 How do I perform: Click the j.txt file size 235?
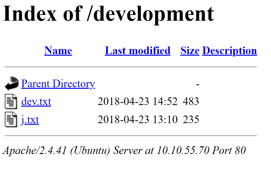point(191,120)
